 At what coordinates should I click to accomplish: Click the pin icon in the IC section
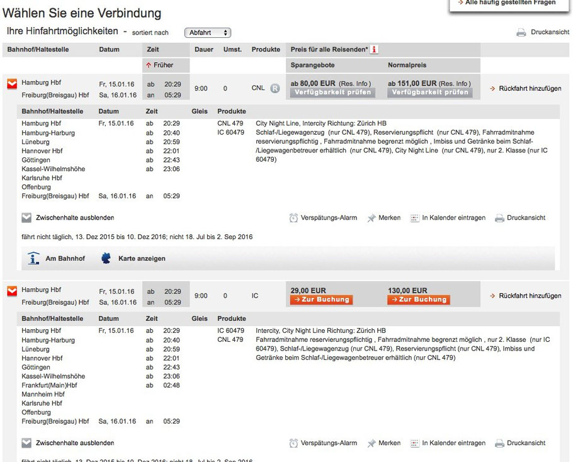point(372,443)
